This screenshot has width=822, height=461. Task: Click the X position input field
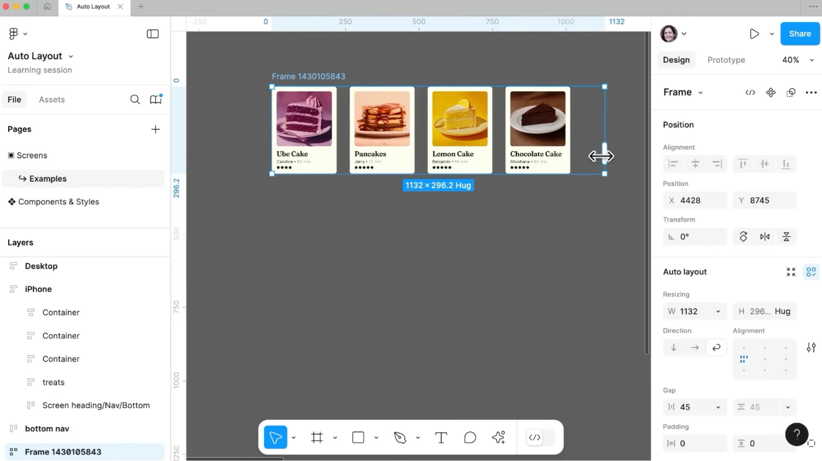click(x=695, y=200)
